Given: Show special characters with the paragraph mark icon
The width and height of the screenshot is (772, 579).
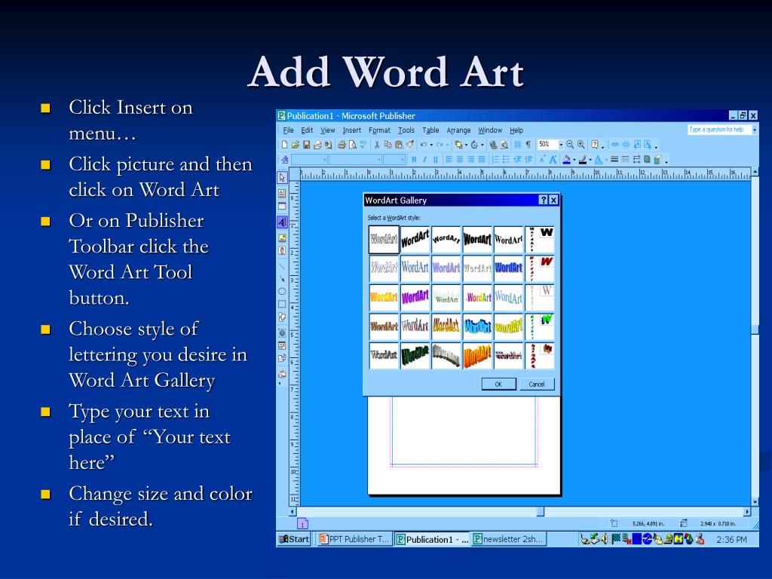Looking at the screenshot, I should 528,145.
